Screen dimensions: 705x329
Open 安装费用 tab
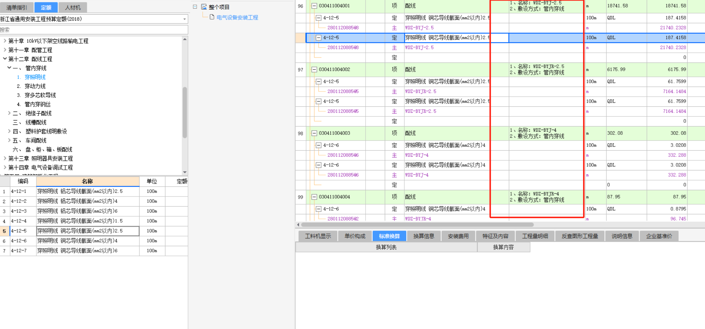point(458,236)
